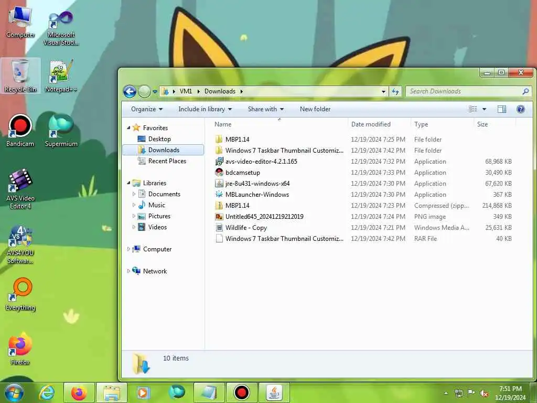This screenshot has height=403, width=537.
Task: Select Recent Places in Favorites
Action: point(167,161)
